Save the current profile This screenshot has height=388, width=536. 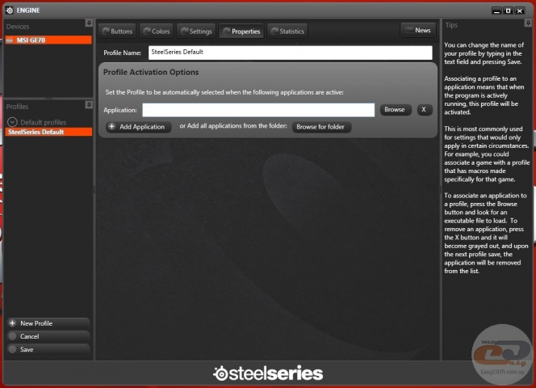pyautogui.click(x=48, y=349)
